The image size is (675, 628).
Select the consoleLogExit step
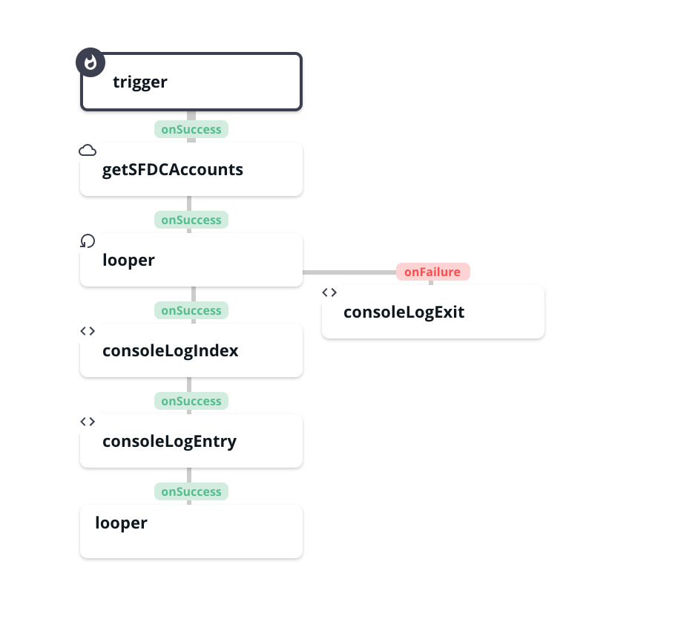[x=433, y=312]
